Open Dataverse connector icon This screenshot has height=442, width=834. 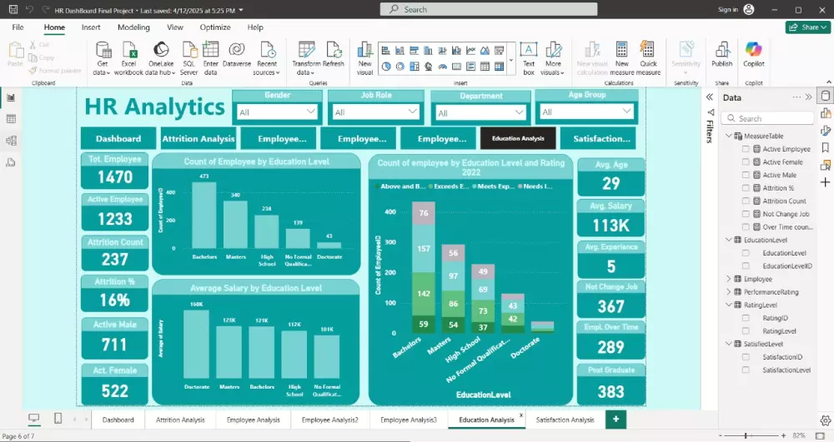(237, 50)
